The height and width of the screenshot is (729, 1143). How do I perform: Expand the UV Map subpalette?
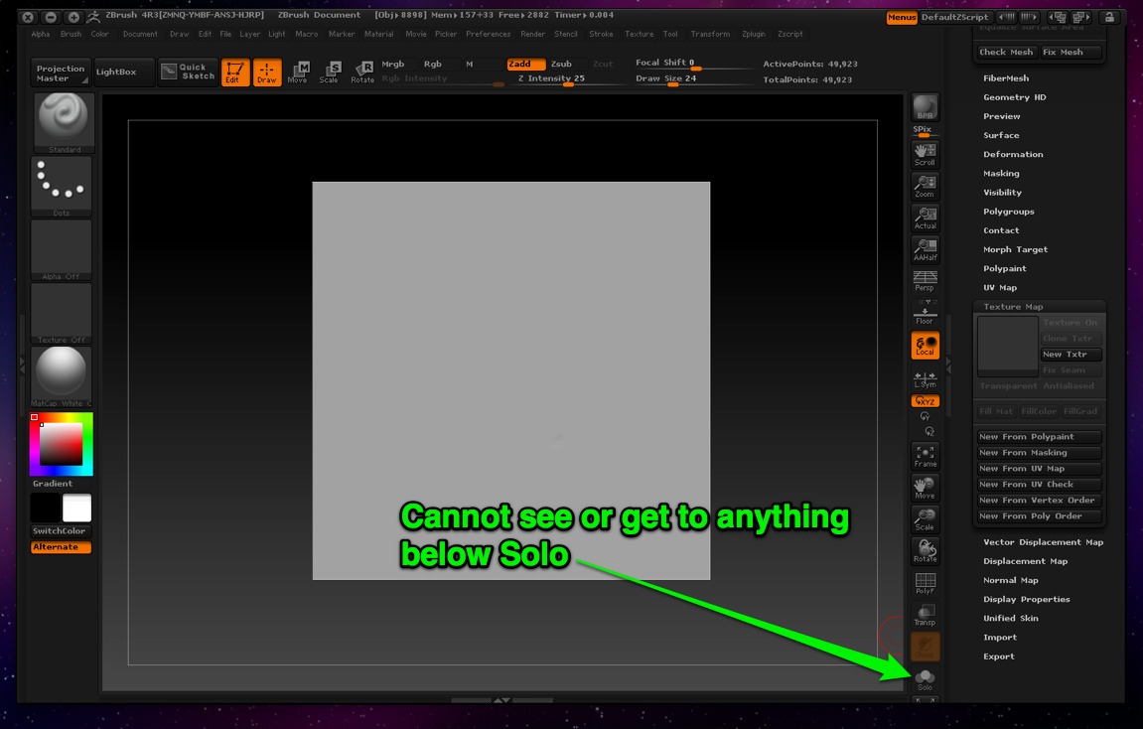click(1000, 287)
